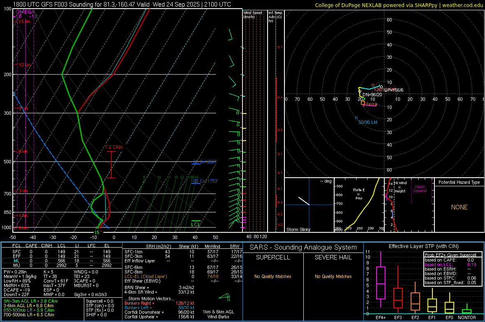The height and width of the screenshot is (322, 485).
Task: Click the Theta-E v. Pres label
Action: (x=358, y=194)
